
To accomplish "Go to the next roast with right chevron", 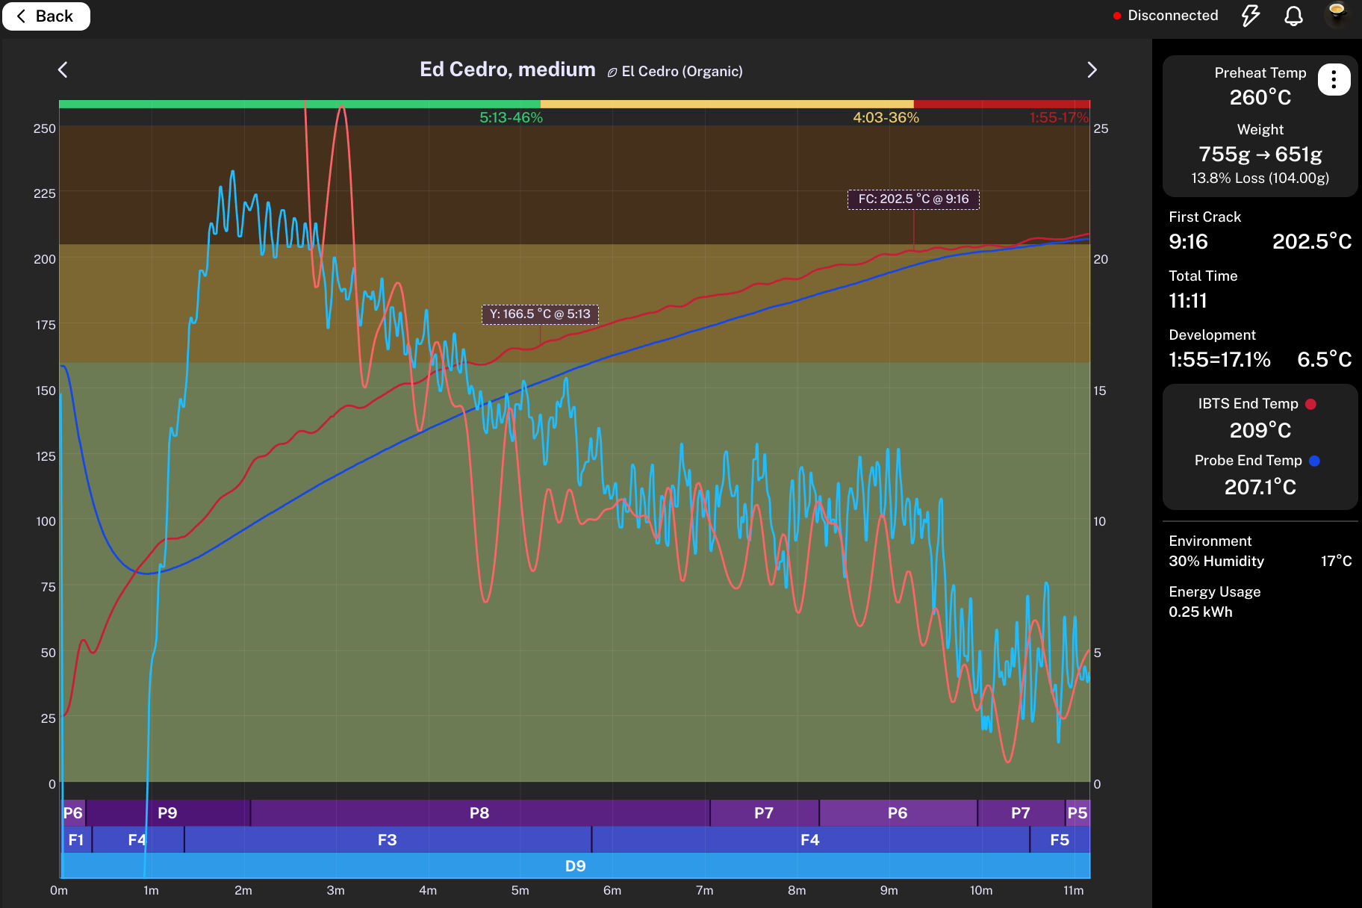I will point(1092,70).
